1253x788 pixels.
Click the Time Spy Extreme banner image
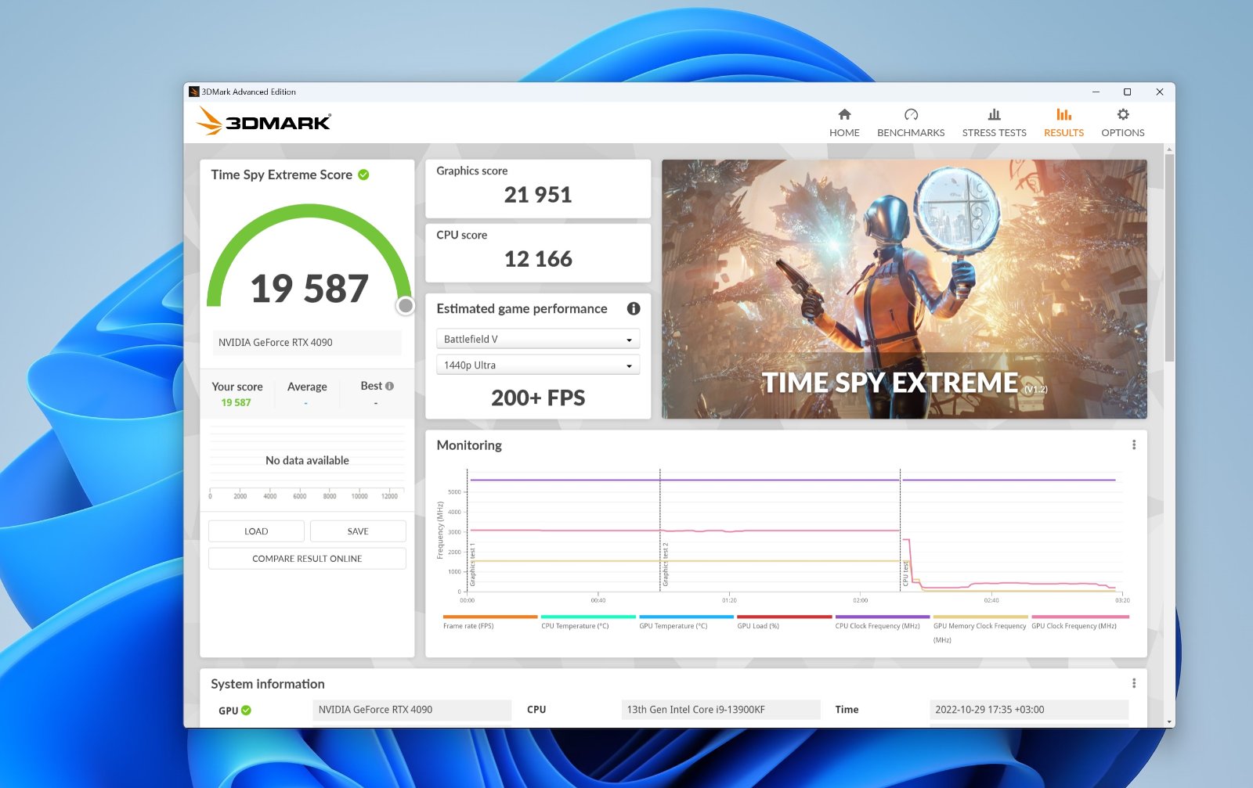(905, 289)
